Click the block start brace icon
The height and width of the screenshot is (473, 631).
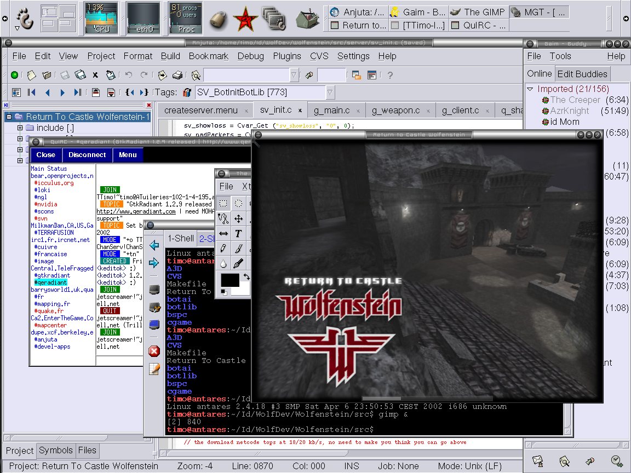[x=129, y=93]
